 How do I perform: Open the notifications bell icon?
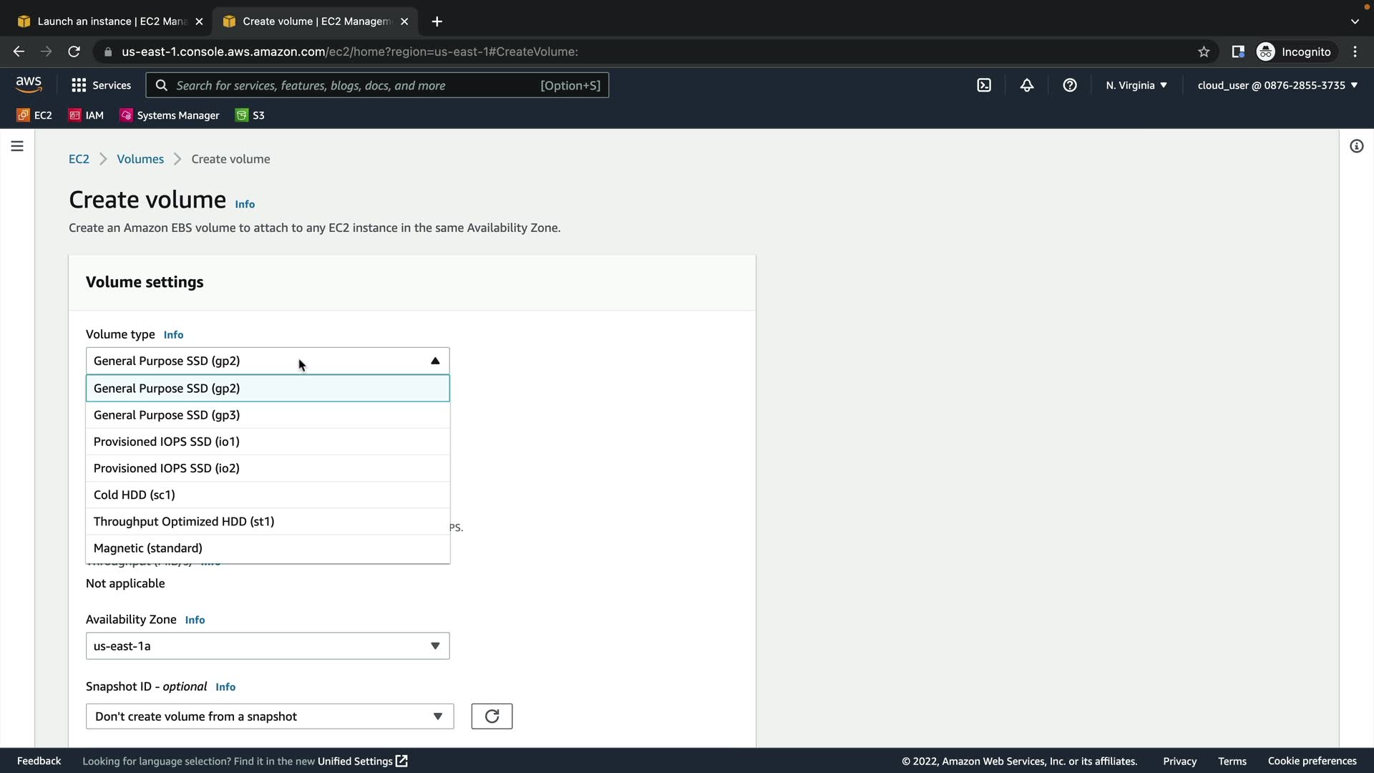[x=1027, y=85]
